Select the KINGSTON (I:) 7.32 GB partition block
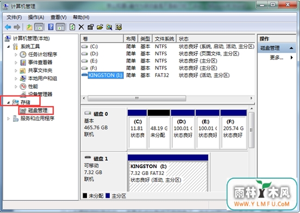The width and height of the screenshot is (300, 213). coord(168,173)
